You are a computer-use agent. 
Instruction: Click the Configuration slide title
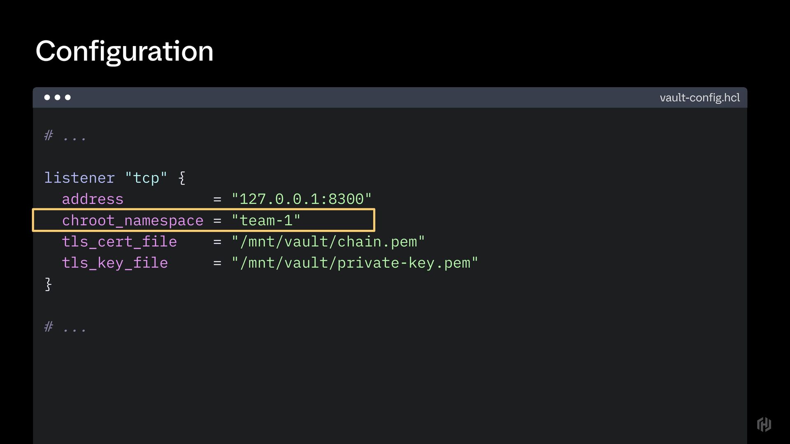pos(124,51)
